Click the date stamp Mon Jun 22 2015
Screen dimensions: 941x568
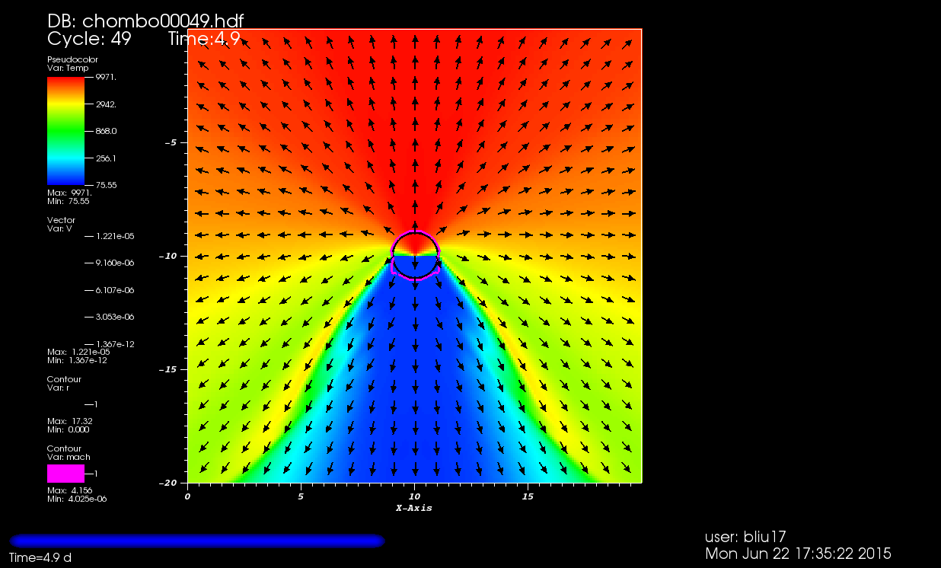point(798,554)
